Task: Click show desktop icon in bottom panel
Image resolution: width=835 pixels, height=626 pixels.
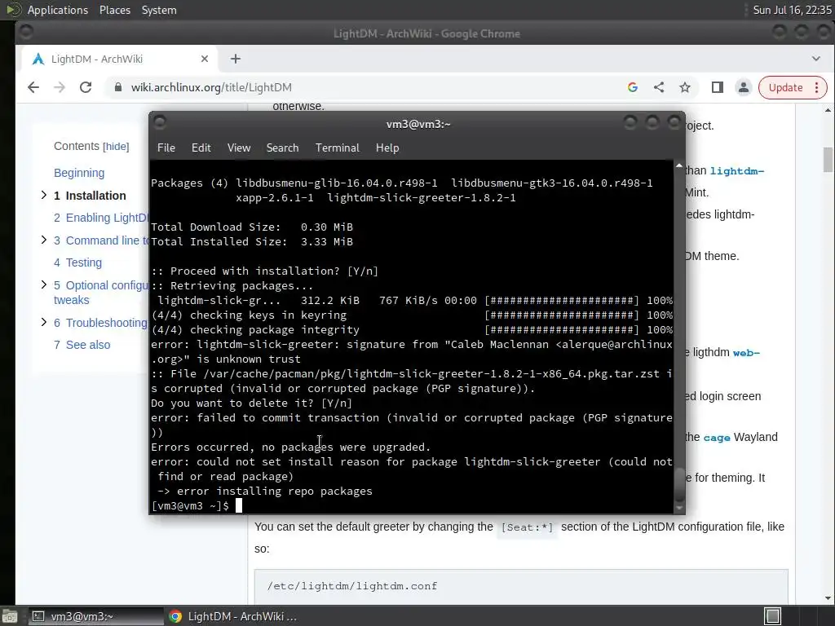Action: [10, 616]
